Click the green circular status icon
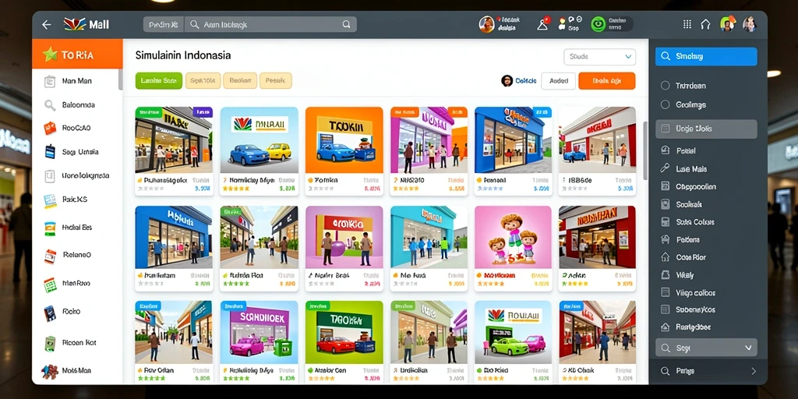 (x=598, y=24)
